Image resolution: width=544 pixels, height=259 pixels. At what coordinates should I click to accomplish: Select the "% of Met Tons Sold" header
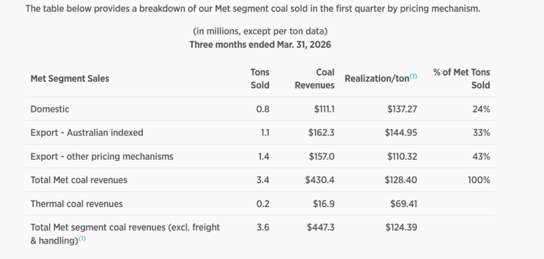tap(462, 79)
